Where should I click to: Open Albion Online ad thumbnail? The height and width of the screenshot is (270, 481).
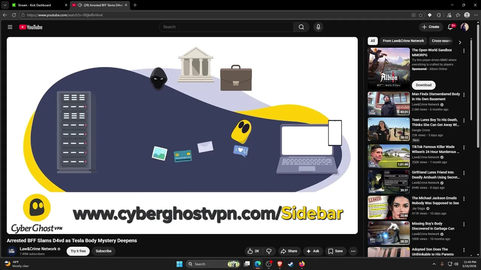tap(389, 68)
